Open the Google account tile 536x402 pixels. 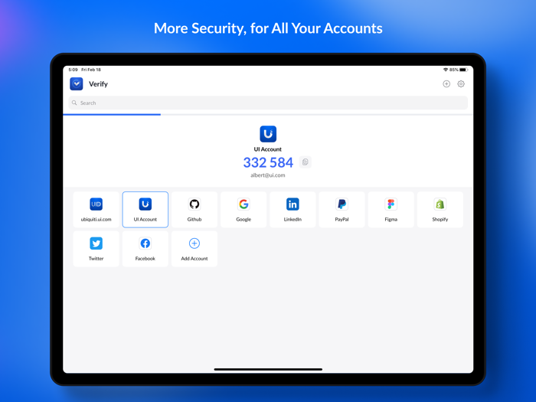click(243, 210)
